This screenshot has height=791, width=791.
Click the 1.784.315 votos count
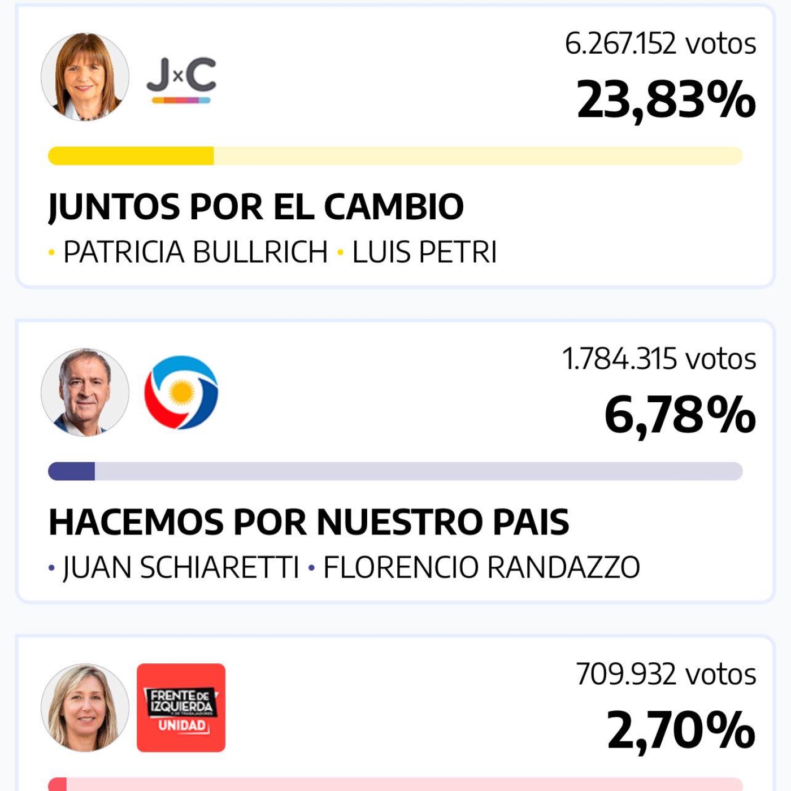pyautogui.click(x=659, y=359)
